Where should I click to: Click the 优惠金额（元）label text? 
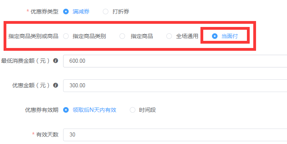(31, 85)
